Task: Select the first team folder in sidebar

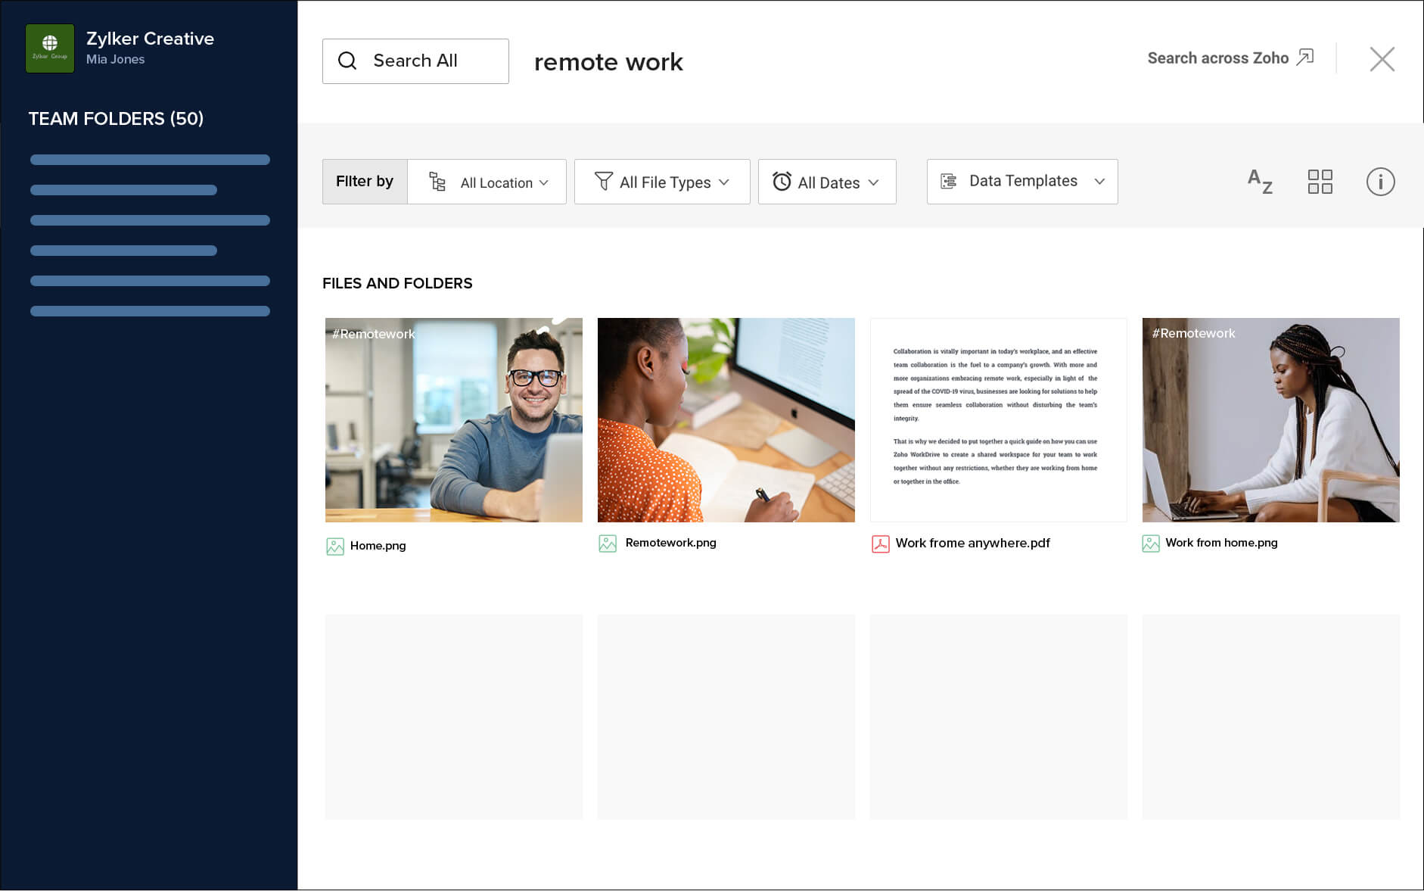Action: coord(150,160)
